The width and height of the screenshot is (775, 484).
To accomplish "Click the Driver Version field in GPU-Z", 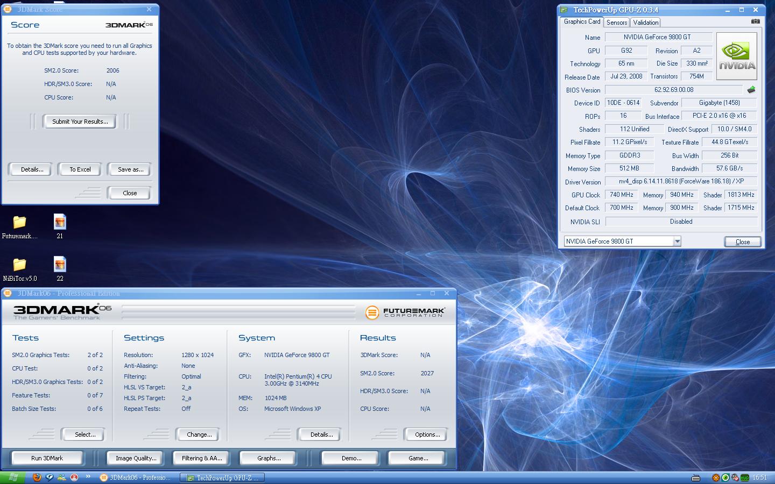I will click(x=681, y=182).
